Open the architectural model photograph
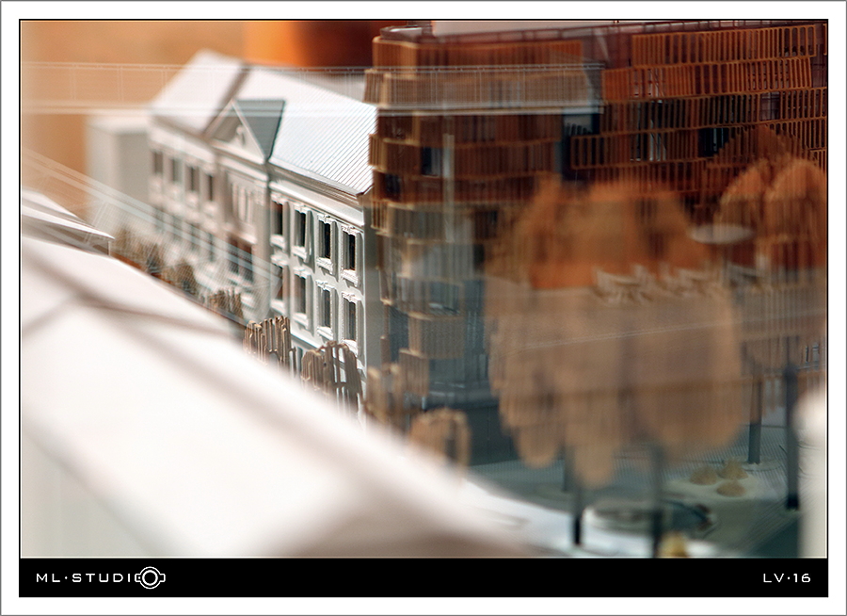 (423, 289)
